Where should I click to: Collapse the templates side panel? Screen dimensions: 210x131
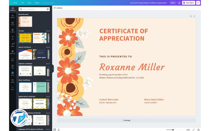tap(52, 69)
